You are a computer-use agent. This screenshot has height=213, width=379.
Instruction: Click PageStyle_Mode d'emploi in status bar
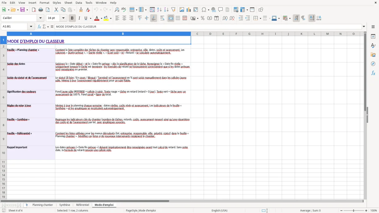point(141,210)
